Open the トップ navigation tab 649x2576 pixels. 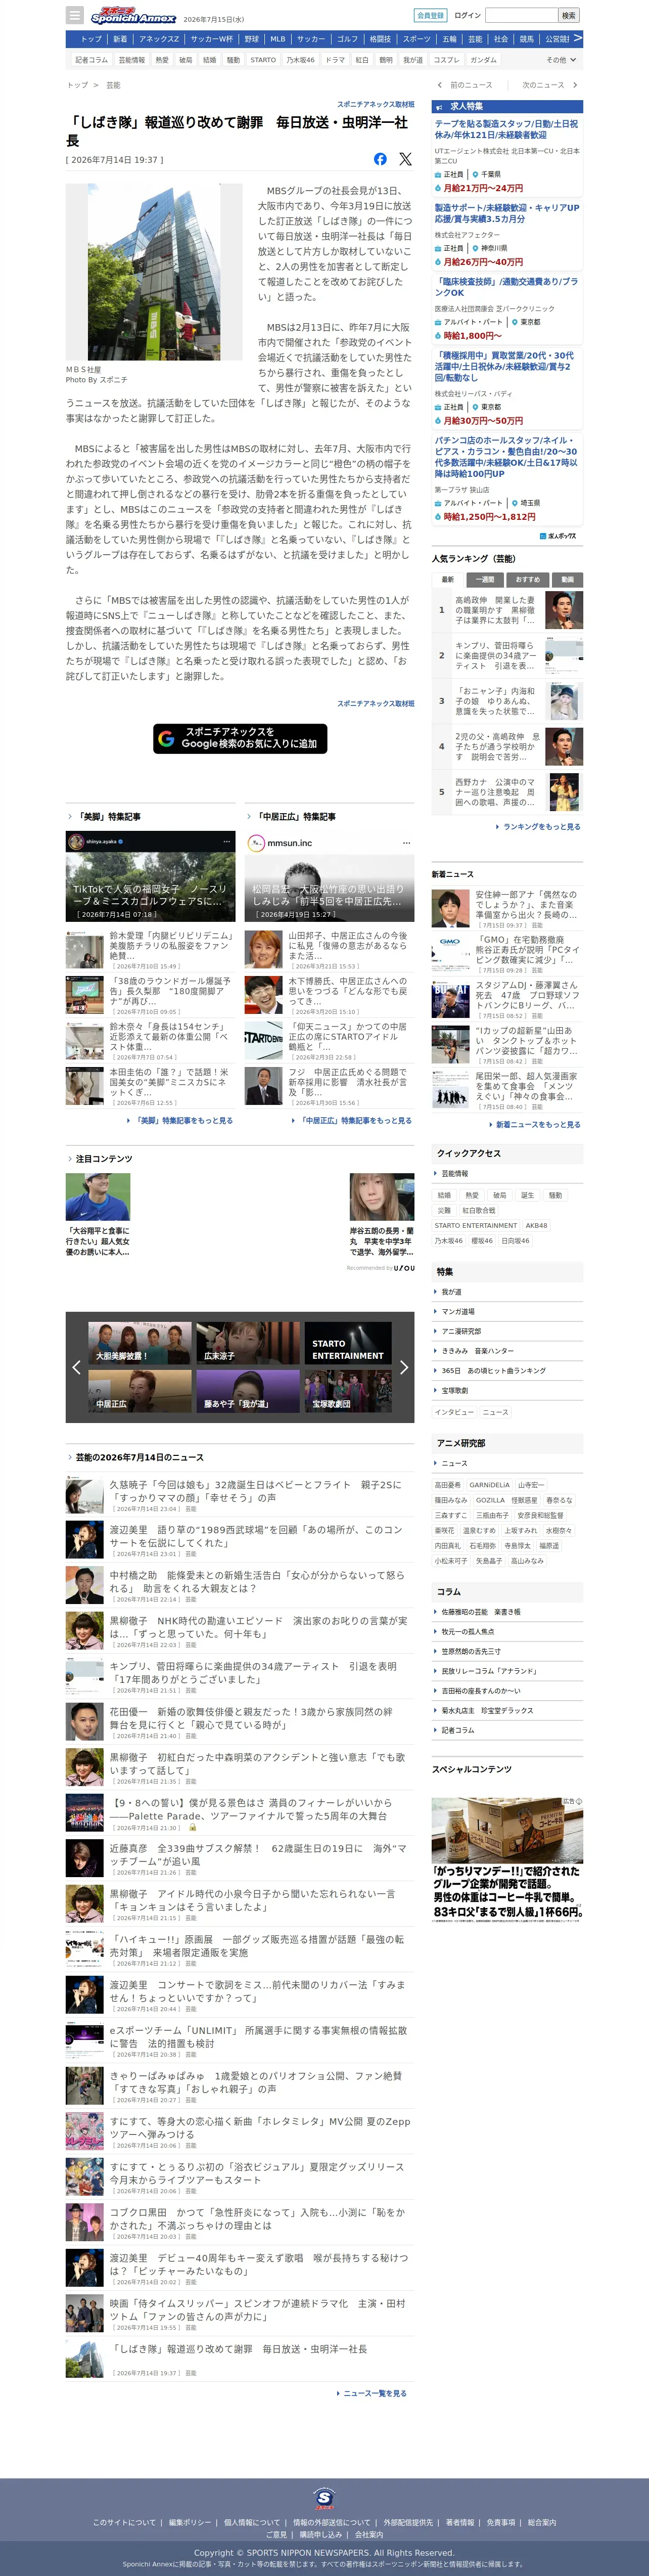pyautogui.click(x=91, y=39)
